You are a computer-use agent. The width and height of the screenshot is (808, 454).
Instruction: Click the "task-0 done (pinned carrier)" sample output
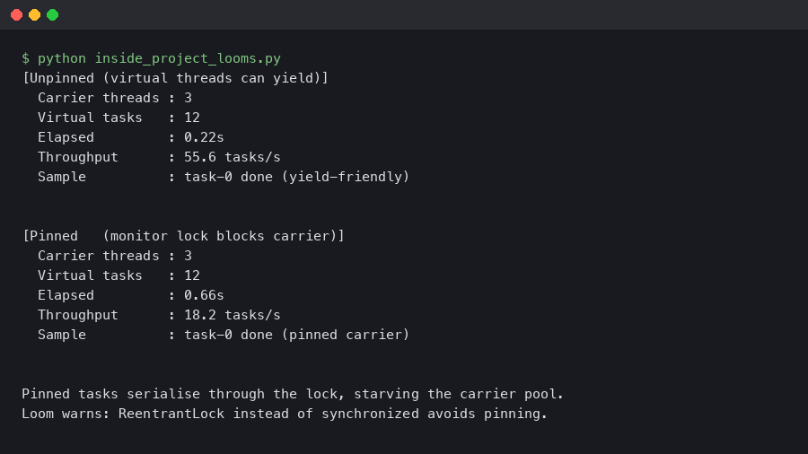point(297,335)
